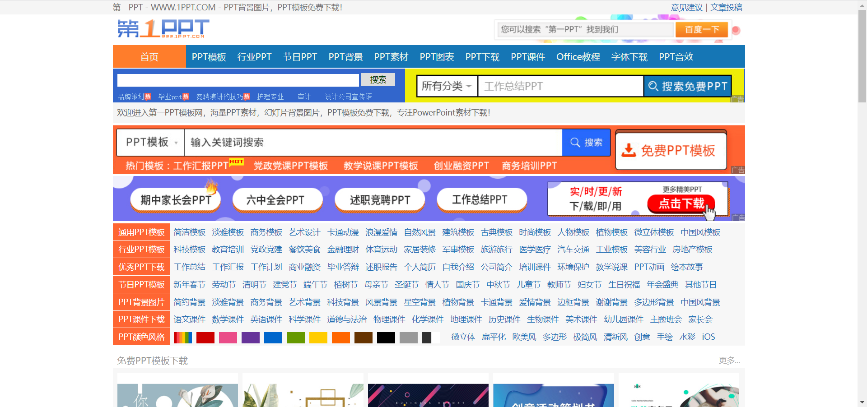The image size is (867, 407).
Task: Click the blue 搜索 button with magnifier
Action: [586, 143]
